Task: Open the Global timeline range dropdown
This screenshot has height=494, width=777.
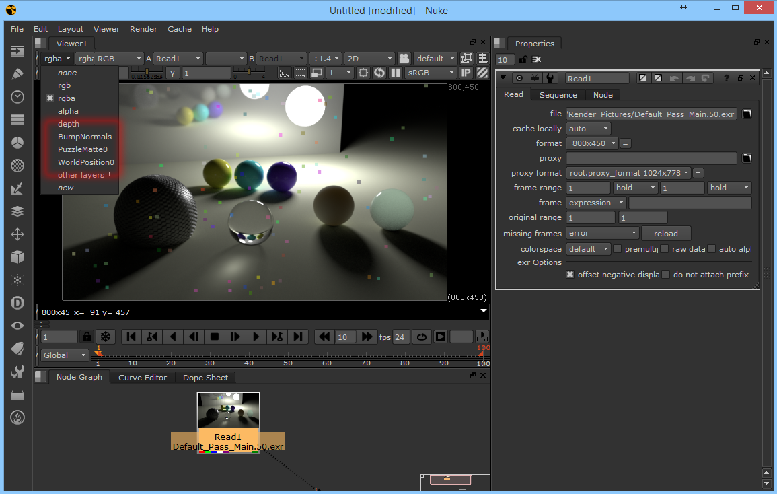Action: (64, 355)
